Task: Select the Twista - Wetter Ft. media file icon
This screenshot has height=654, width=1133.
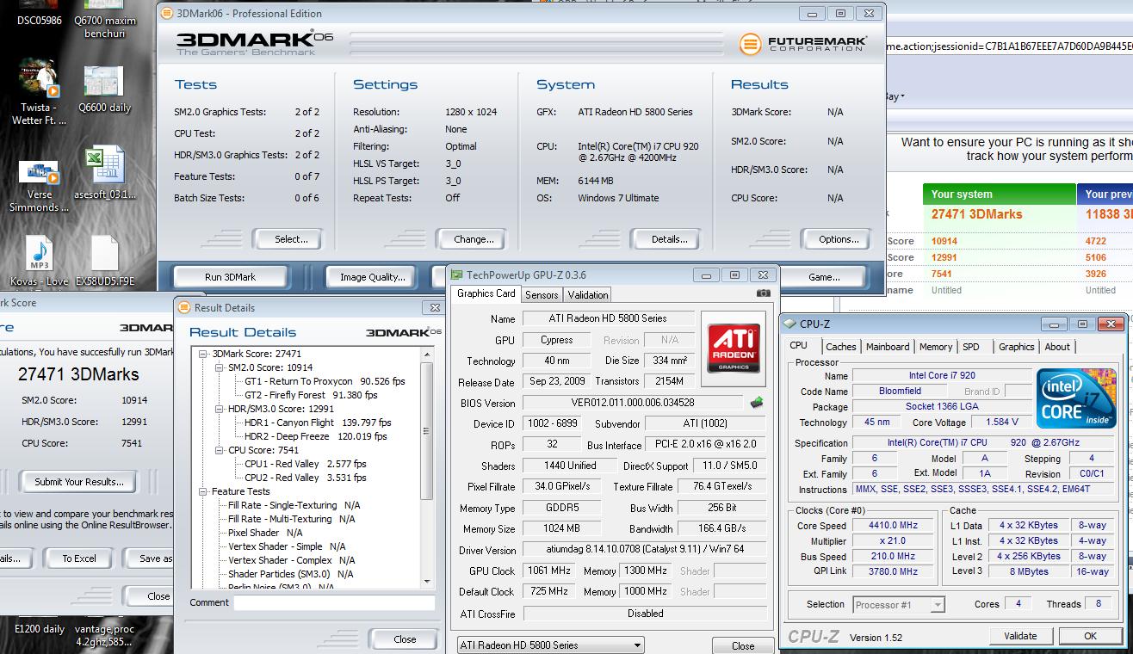Action: click(x=39, y=93)
